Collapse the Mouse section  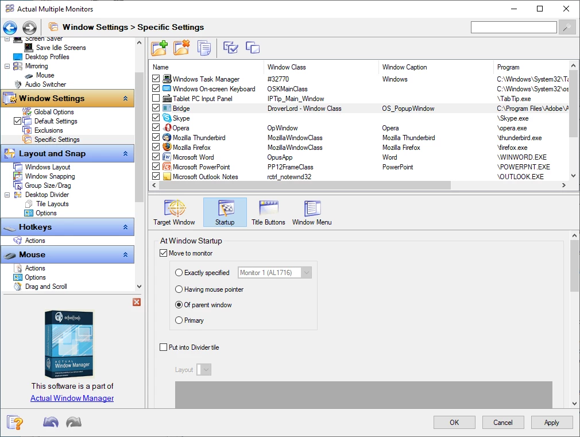[125, 254]
